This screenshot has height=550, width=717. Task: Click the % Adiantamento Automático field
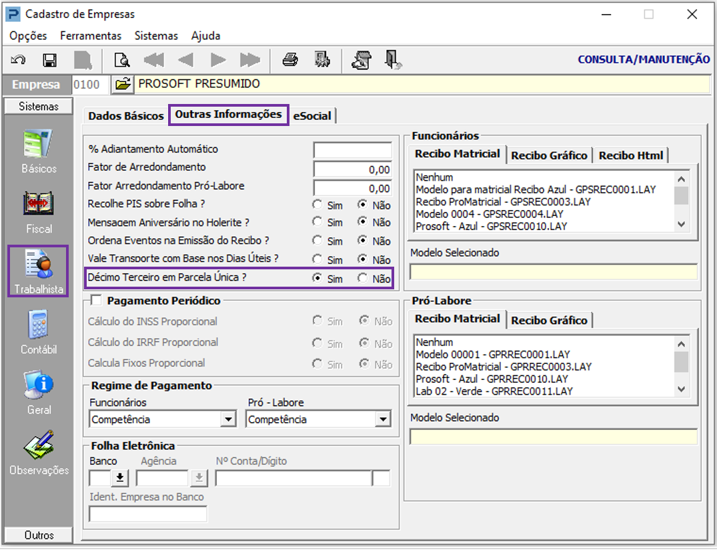click(353, 149)
